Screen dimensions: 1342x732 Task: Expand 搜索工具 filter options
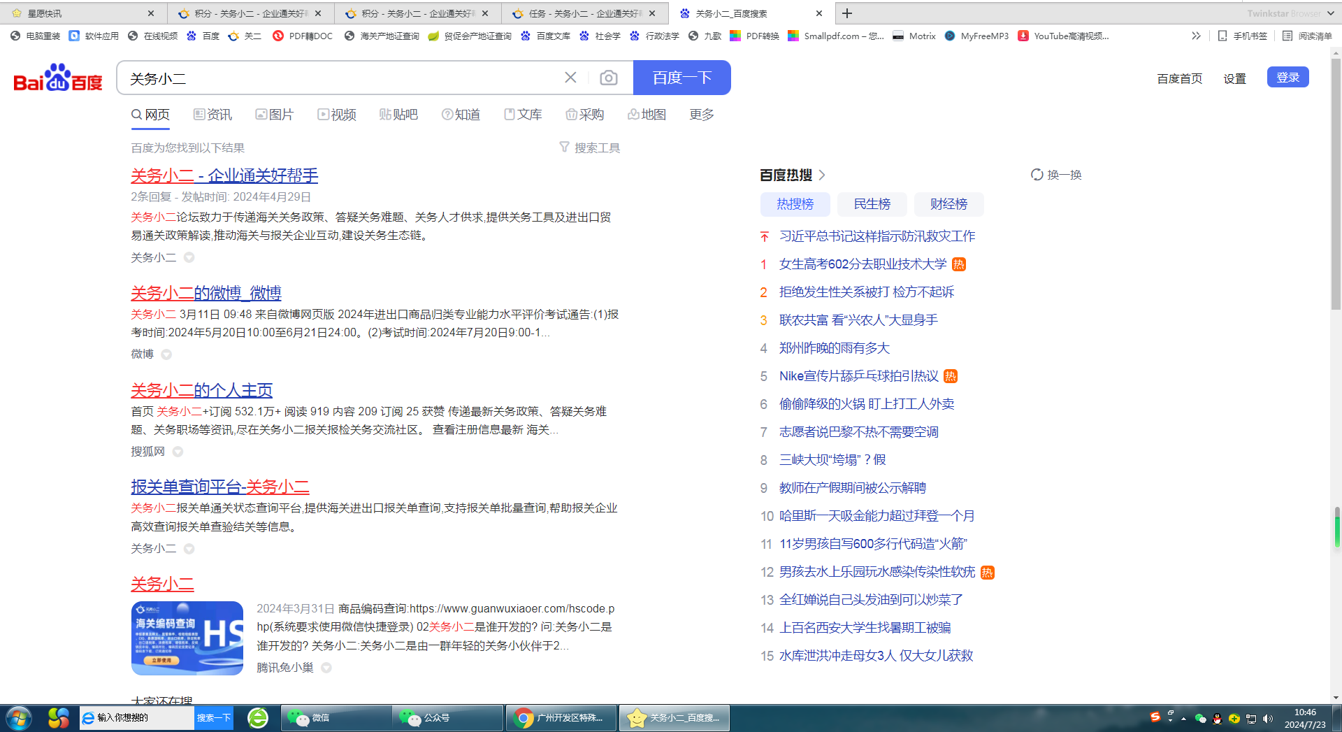coord(590,148)
